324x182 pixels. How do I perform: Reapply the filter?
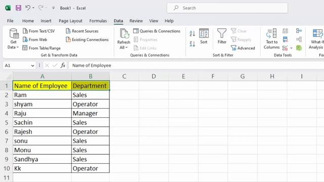[241, 39]
